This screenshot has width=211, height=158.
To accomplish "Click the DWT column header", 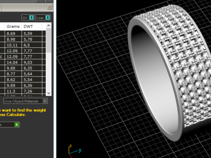I will tap(32, 26).
